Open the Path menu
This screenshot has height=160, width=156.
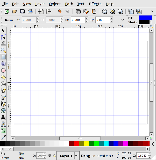(69, 4)
